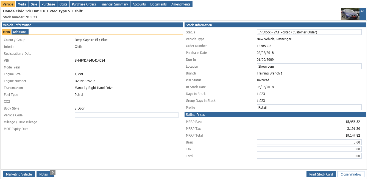Click the Days in Stock label
Viewport: 368px width, 181px height.
[x=196, y=94]
